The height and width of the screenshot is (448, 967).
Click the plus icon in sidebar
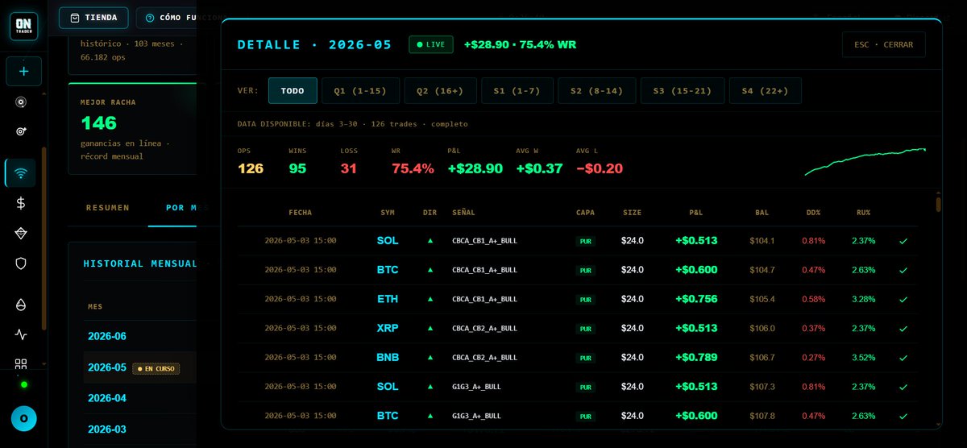coord(23,72)
